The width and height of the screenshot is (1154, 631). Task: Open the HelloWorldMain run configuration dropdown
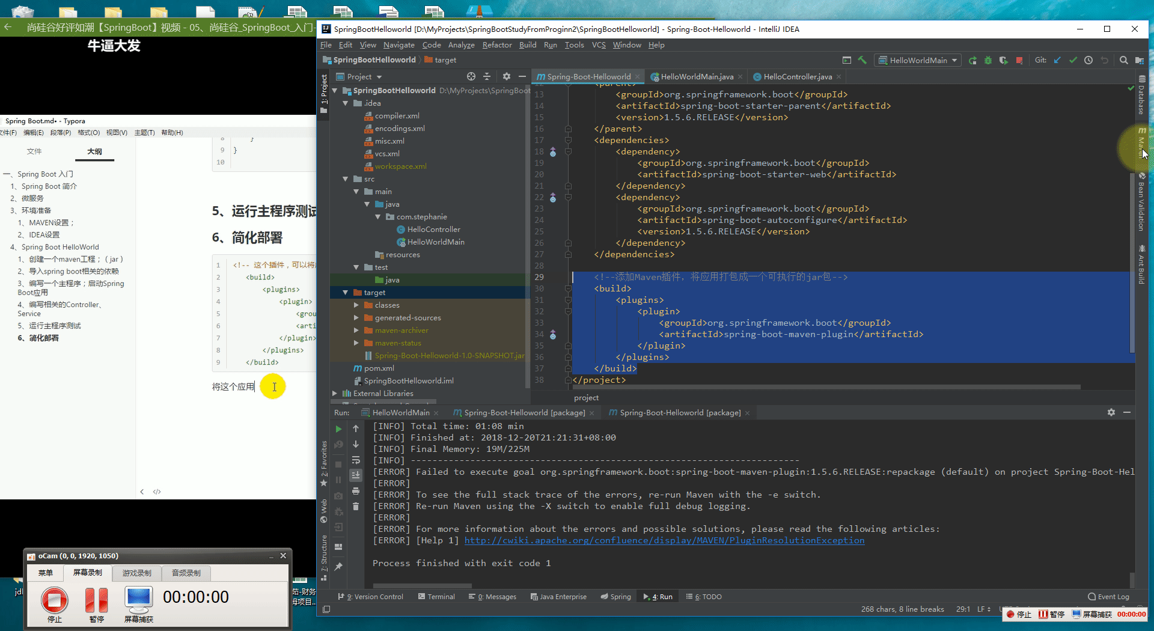point(918,60)
